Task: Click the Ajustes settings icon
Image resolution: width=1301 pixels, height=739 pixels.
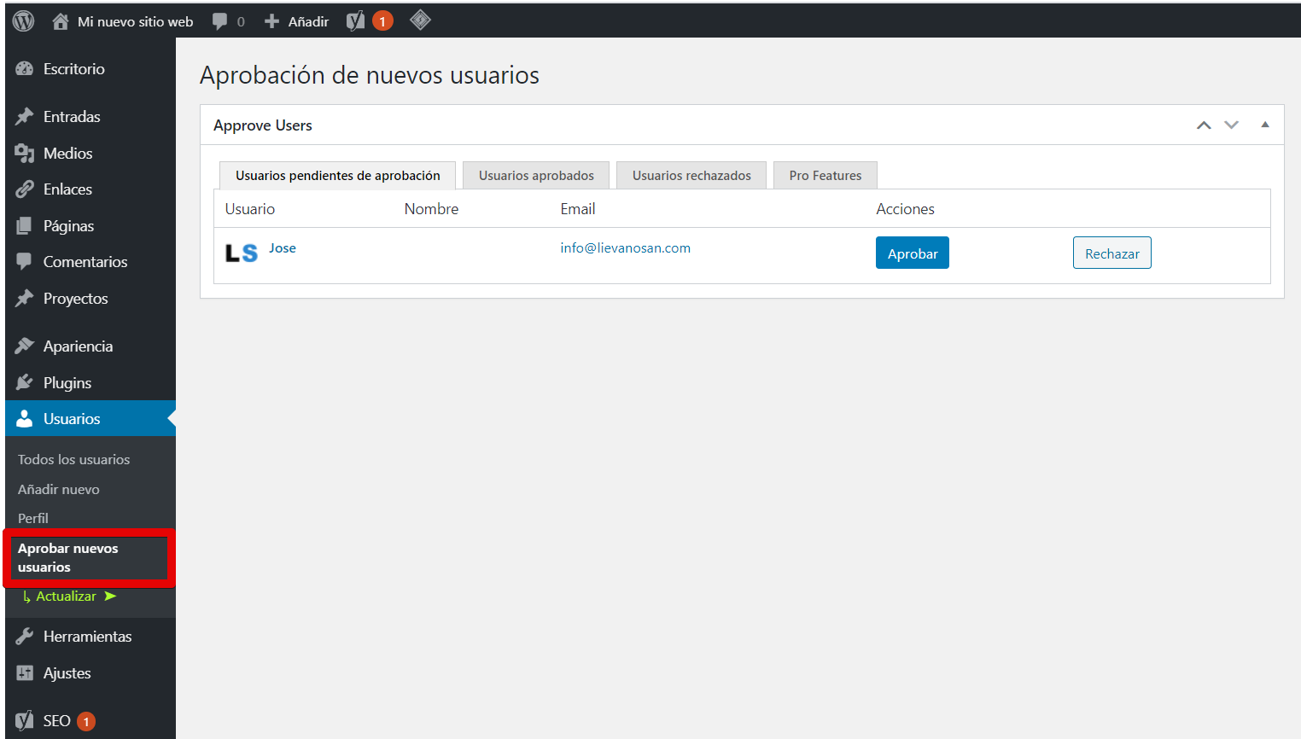Action: click(x=25, y=673)
